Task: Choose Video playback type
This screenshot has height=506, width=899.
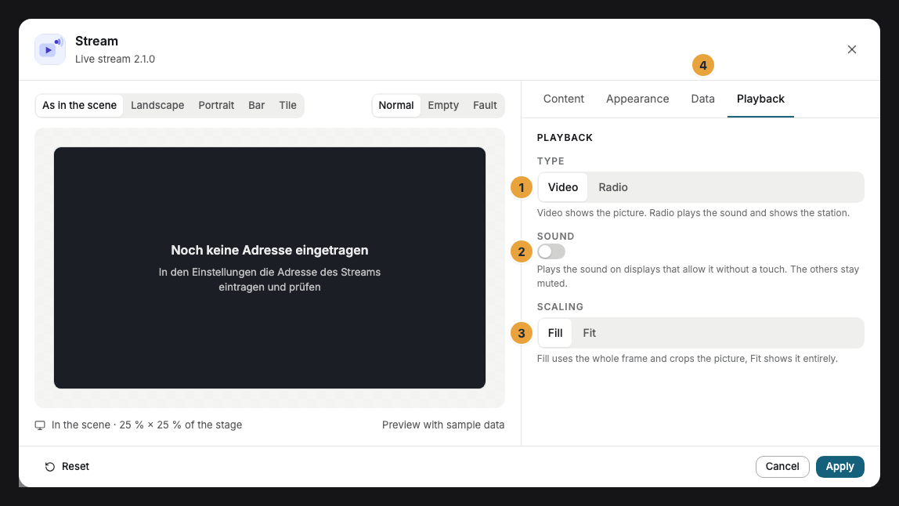Action: tap(562, 188)
